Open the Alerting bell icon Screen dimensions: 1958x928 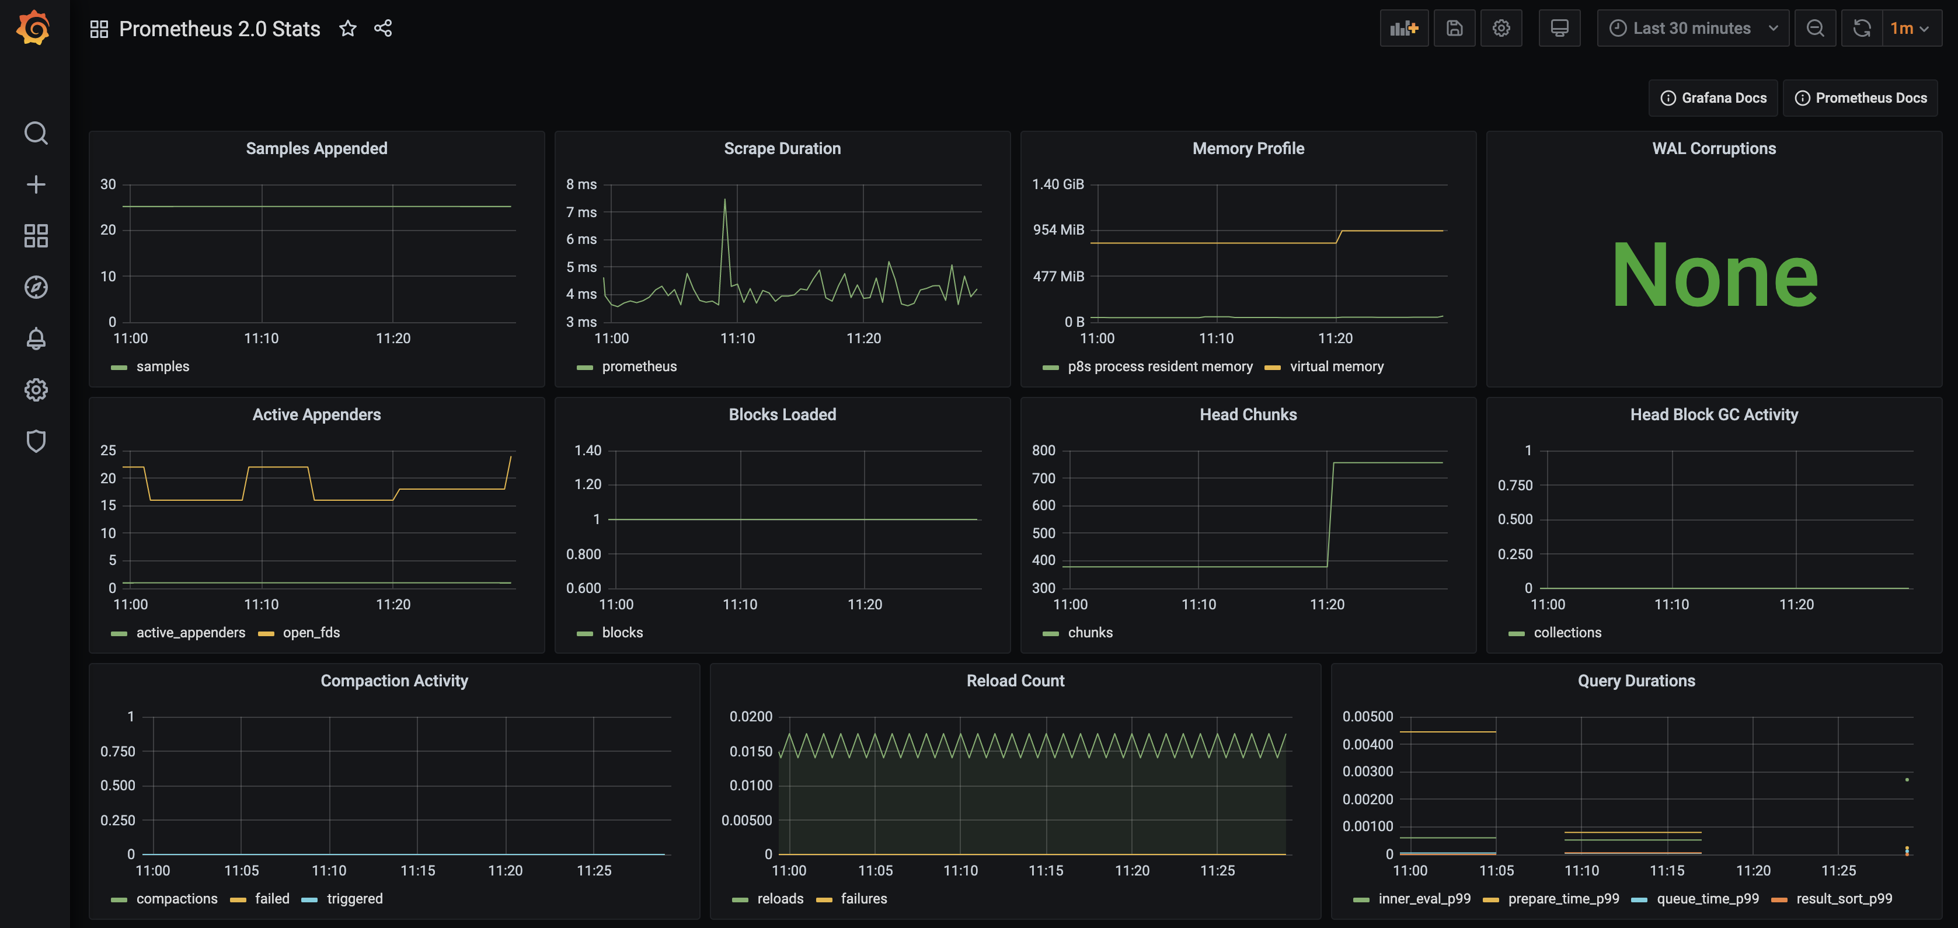(x=36, y=339)
